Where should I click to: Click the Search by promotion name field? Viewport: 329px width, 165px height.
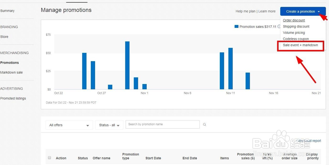163,124
